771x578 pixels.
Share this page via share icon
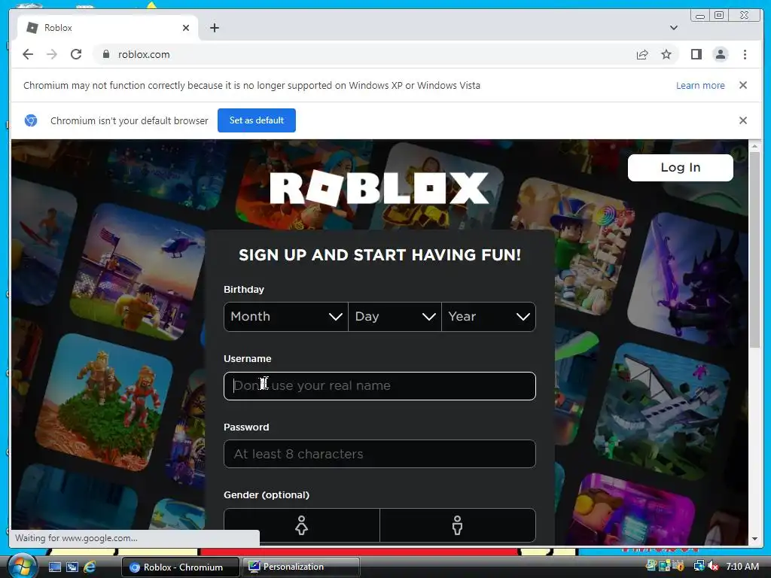click(642, 54)
